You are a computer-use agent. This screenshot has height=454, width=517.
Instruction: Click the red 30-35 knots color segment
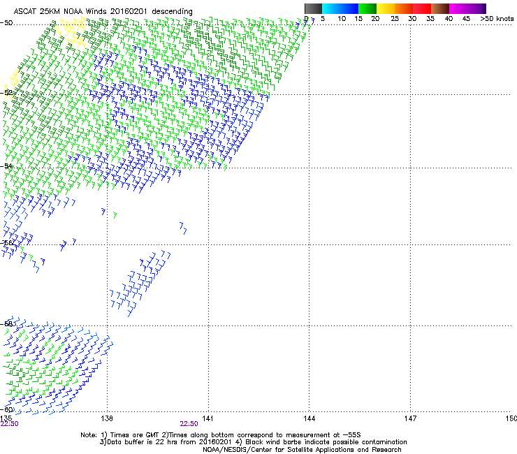422,8
